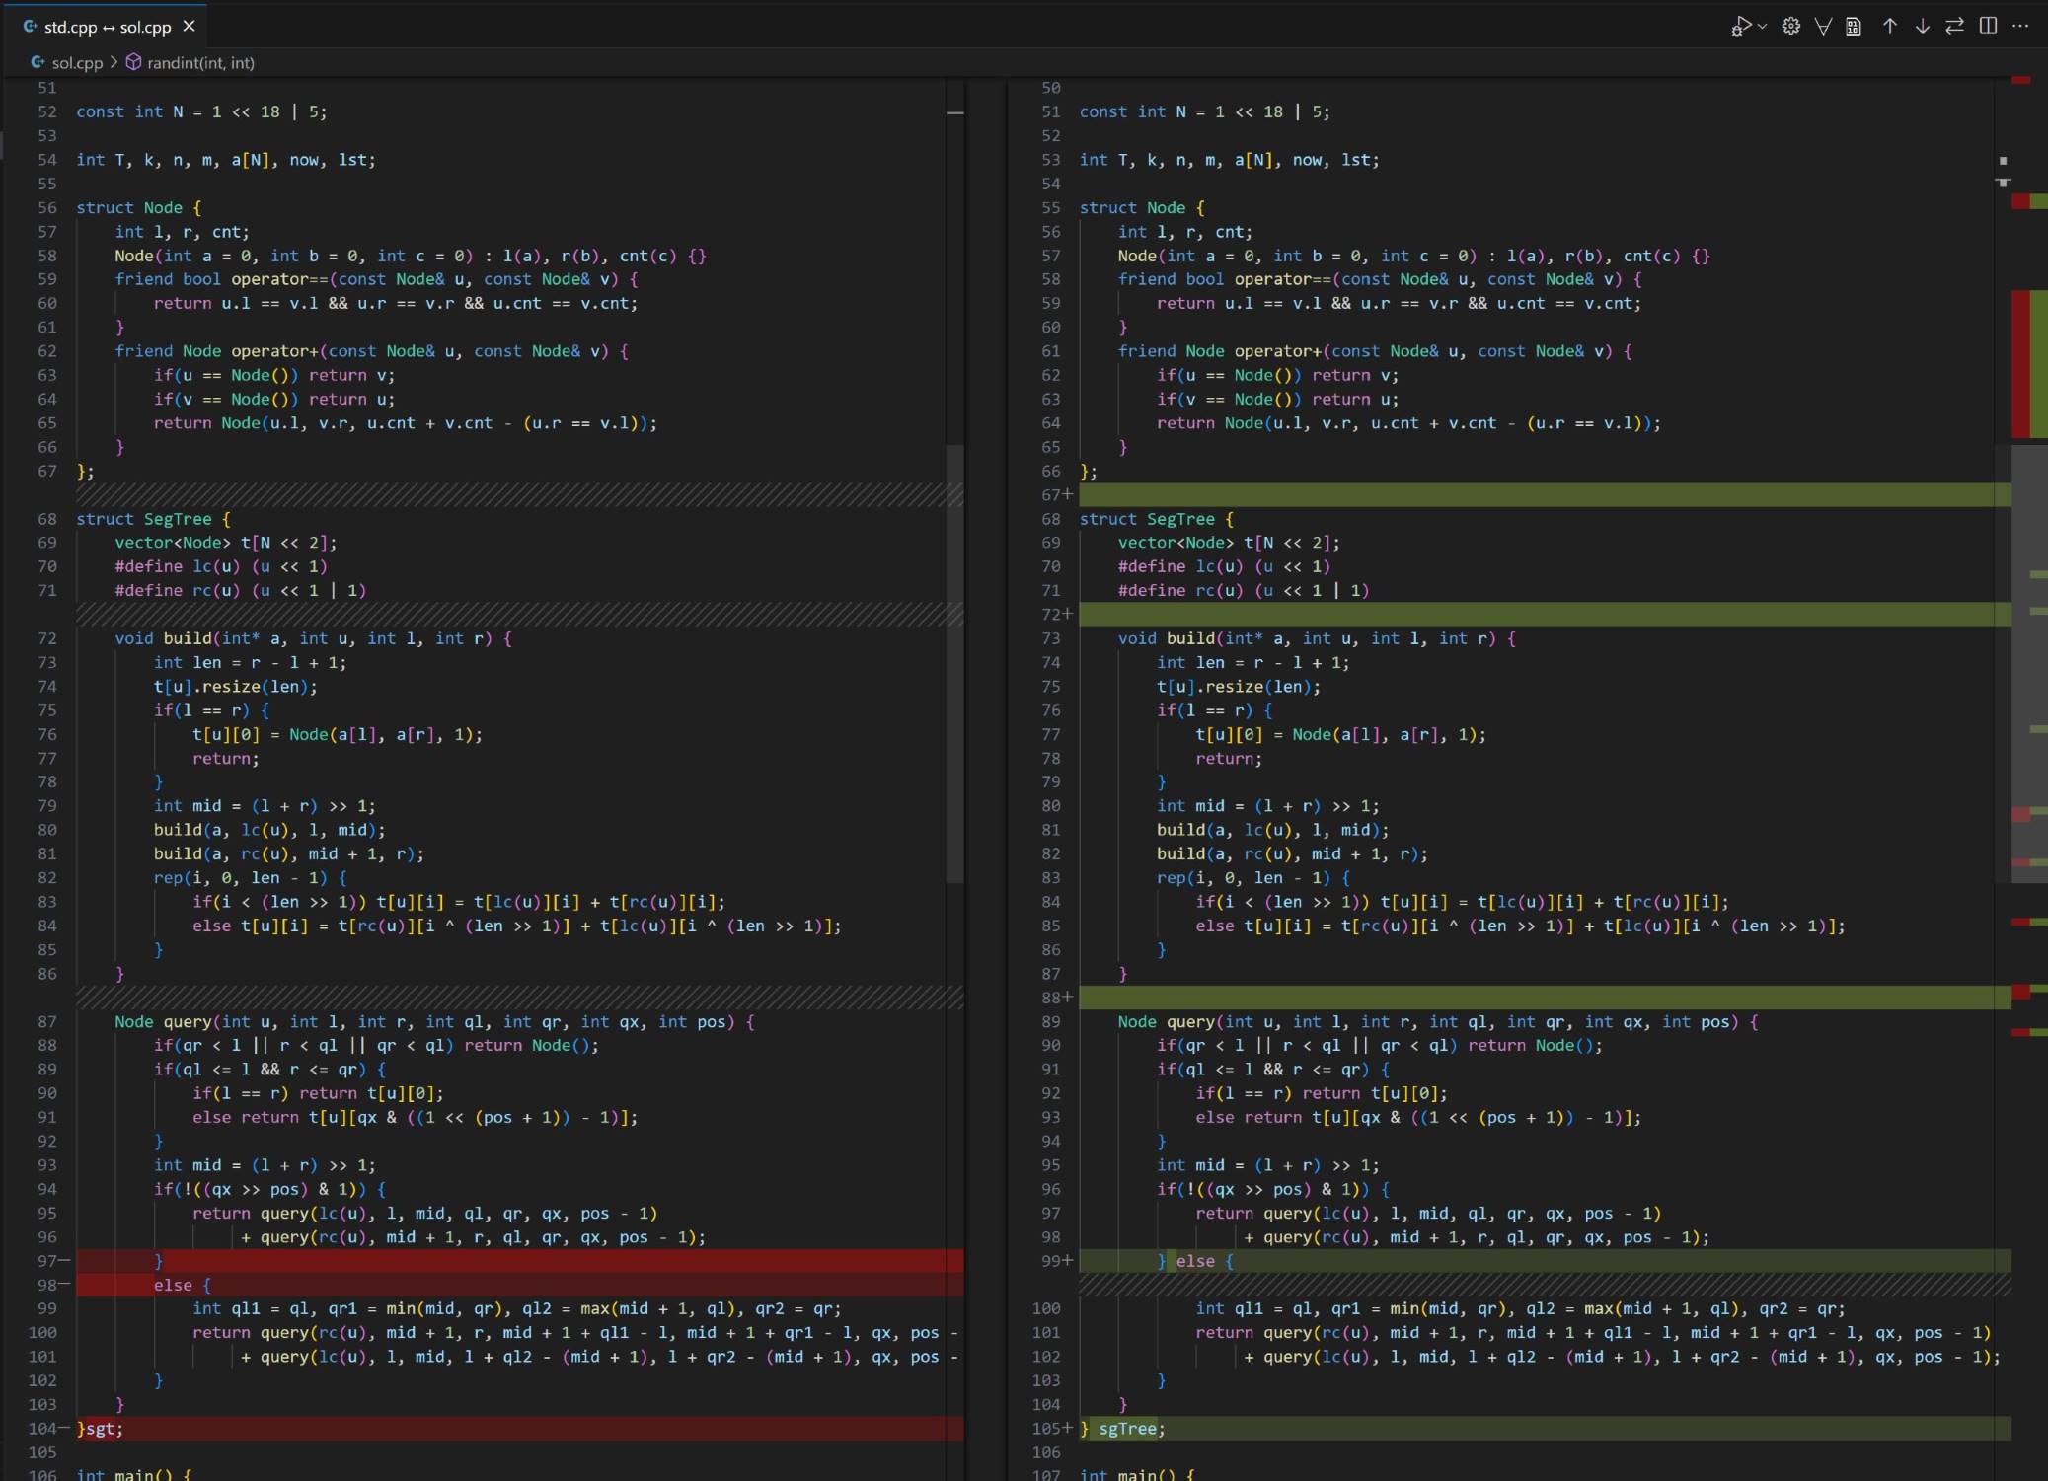Click the debug/run C++ file icon
Image resolution: width=2048 pixels, height=1481 pixels.
click(1741, 27)
